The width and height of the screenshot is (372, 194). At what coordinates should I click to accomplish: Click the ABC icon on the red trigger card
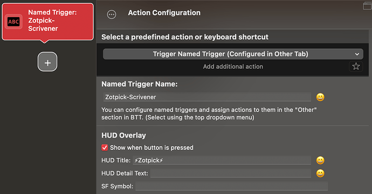coord(13,22)
